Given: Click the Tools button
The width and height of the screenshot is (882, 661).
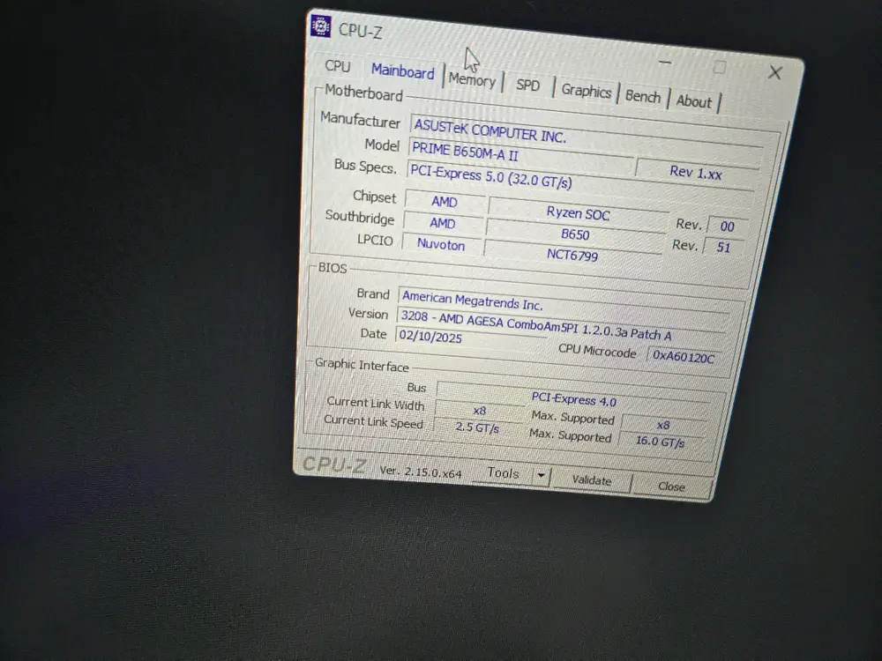Looking at the screenshot, I should point(503,473).
